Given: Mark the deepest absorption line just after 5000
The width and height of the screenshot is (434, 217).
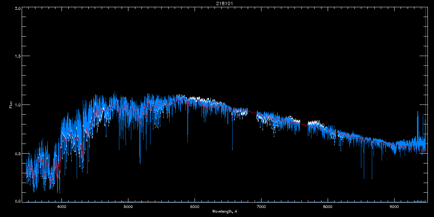Looking at the screenshot, I should click(x=140, y=159).
